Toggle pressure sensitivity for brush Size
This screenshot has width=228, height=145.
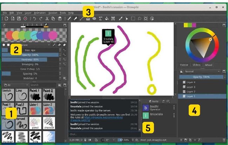point(65,50)
